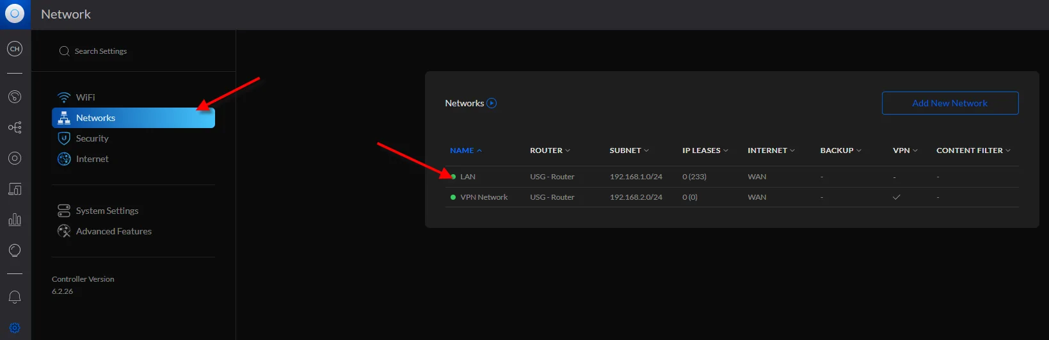Sort table by INTERNET column

point(771,150)
